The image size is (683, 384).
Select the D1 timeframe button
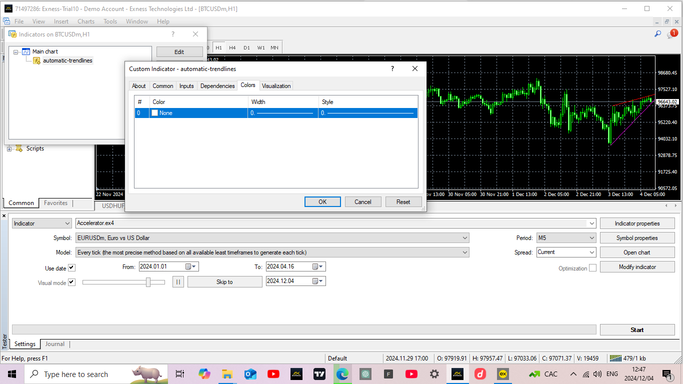click(x=246, y=47)
